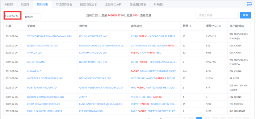Switch to the 采购商 tab
The image size is (256, 119).
point(8,4)
